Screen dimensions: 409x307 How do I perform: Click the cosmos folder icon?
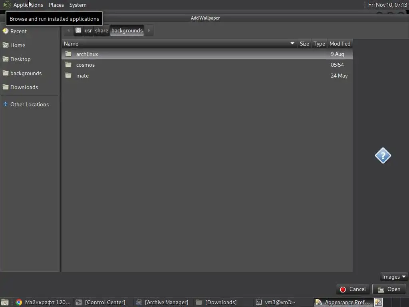point(68,64)
